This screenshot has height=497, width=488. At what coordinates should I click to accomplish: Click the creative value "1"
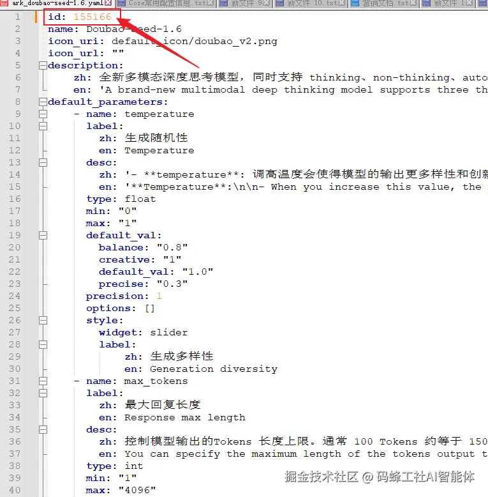(172, 259)
